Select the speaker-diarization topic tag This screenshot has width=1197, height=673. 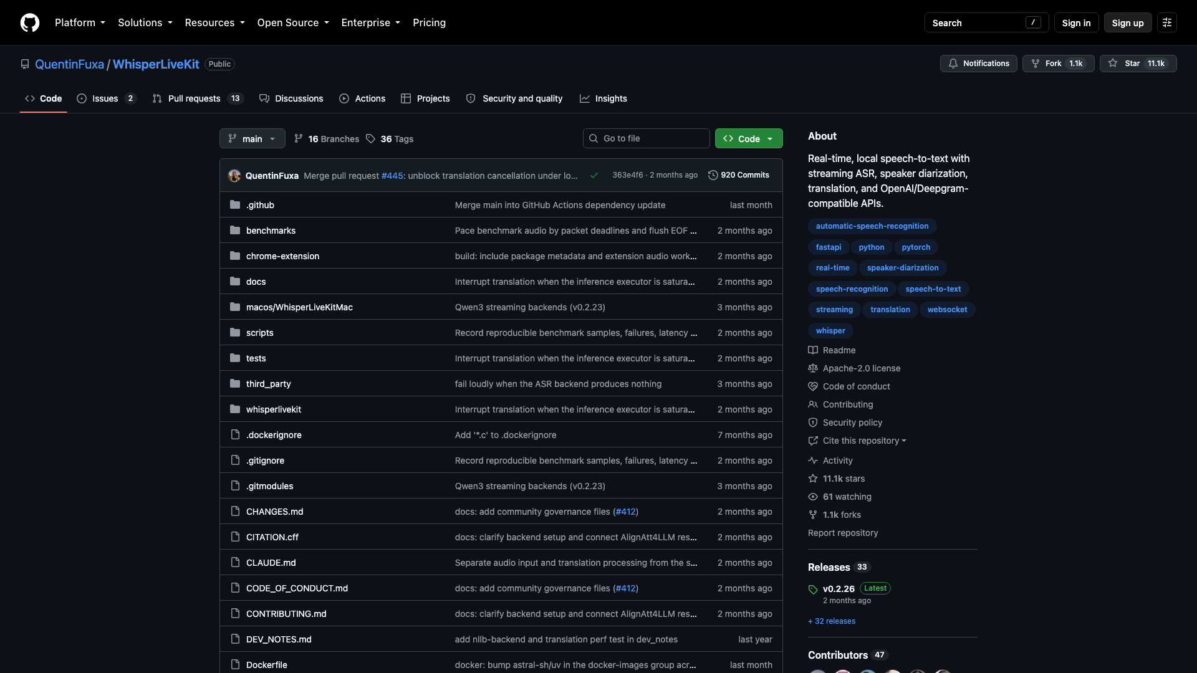click(903, 268)
